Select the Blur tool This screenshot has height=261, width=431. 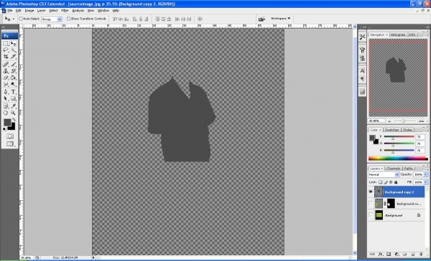pyautogui.click(x=6, y=84)
